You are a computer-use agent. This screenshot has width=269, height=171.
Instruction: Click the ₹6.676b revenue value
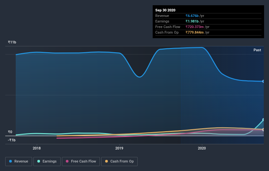(192, 16)
